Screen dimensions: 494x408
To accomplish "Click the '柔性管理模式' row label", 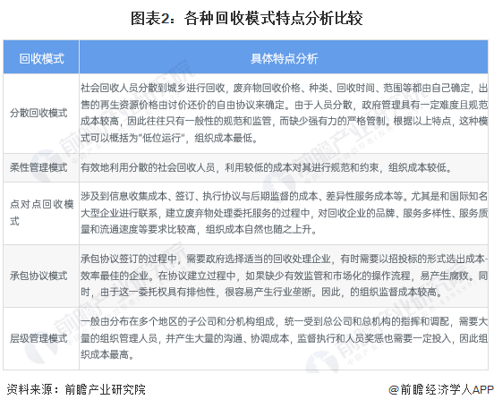I will pos(38,167).
